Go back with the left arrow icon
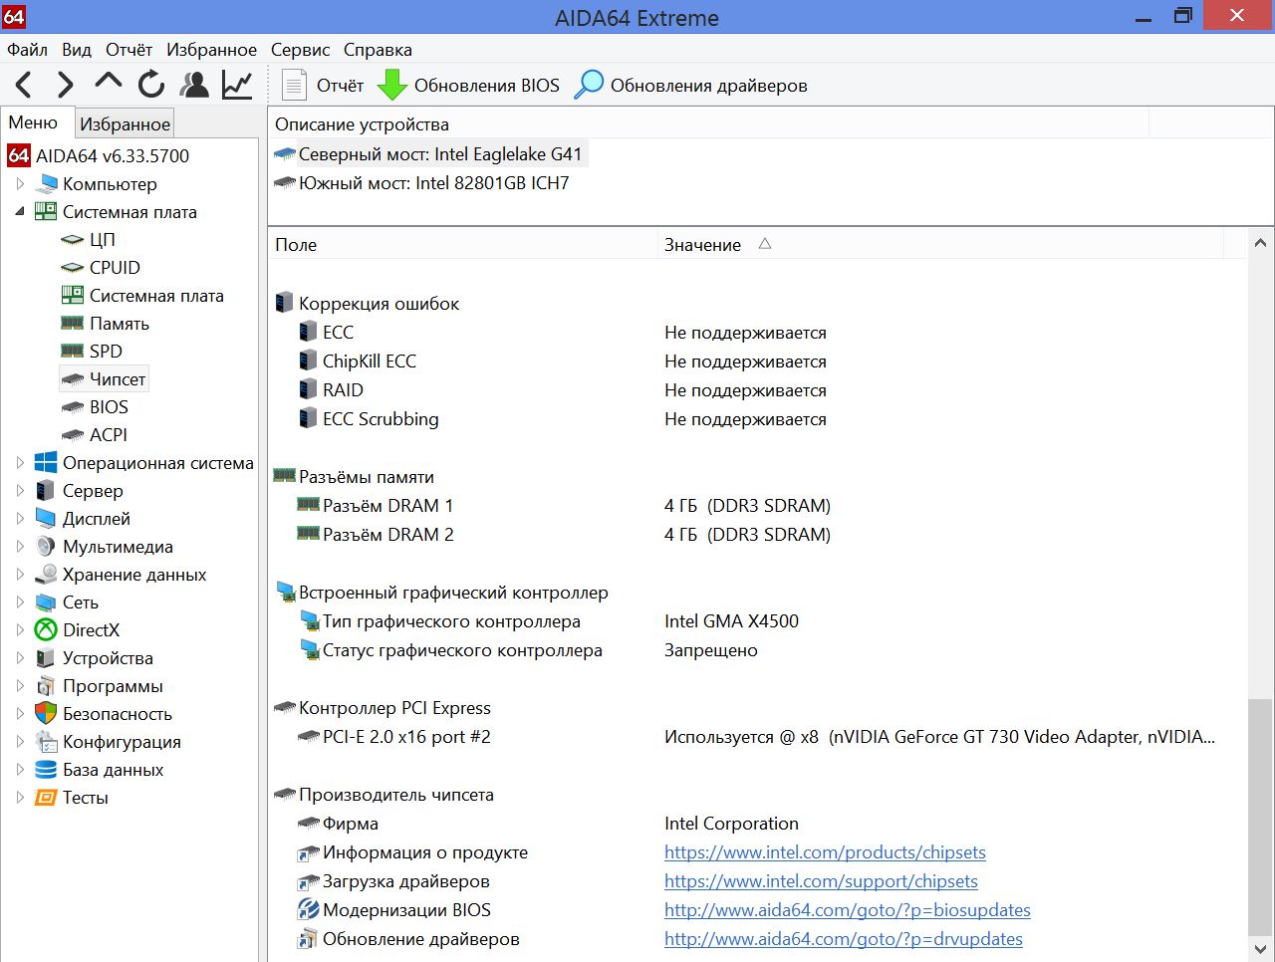This screenshot has height=962, width=1275. pos(24,86)
